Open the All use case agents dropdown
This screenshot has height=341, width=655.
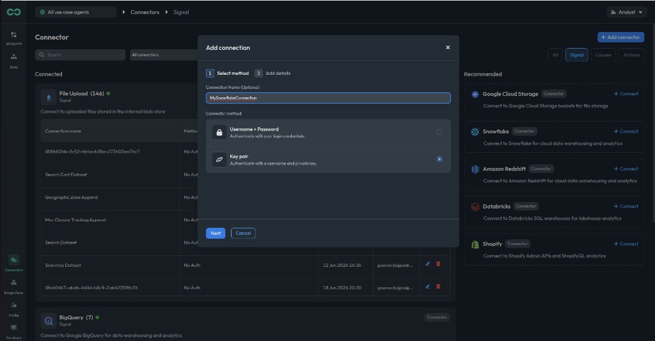(75, 12)
